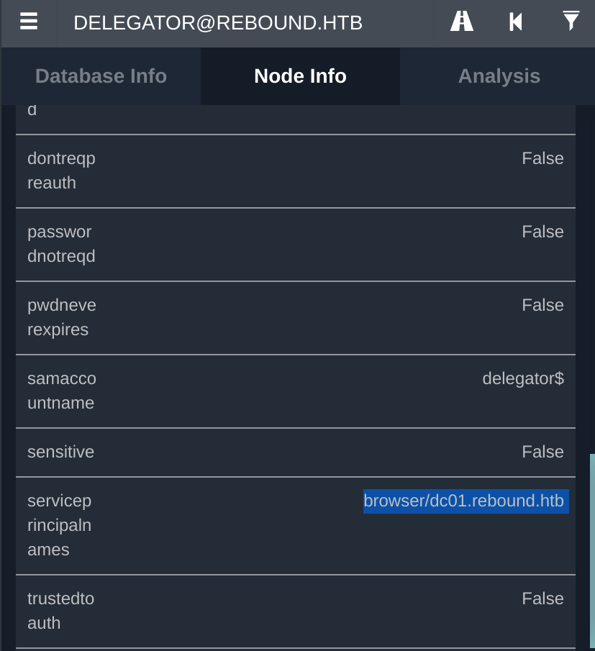Click the trustedtoauth False value
Screen dimensions: 595x651
(x=542, y=599)
